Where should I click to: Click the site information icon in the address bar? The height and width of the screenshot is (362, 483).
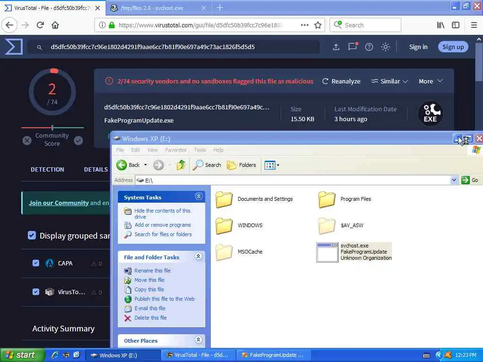[x=102, y=25]
